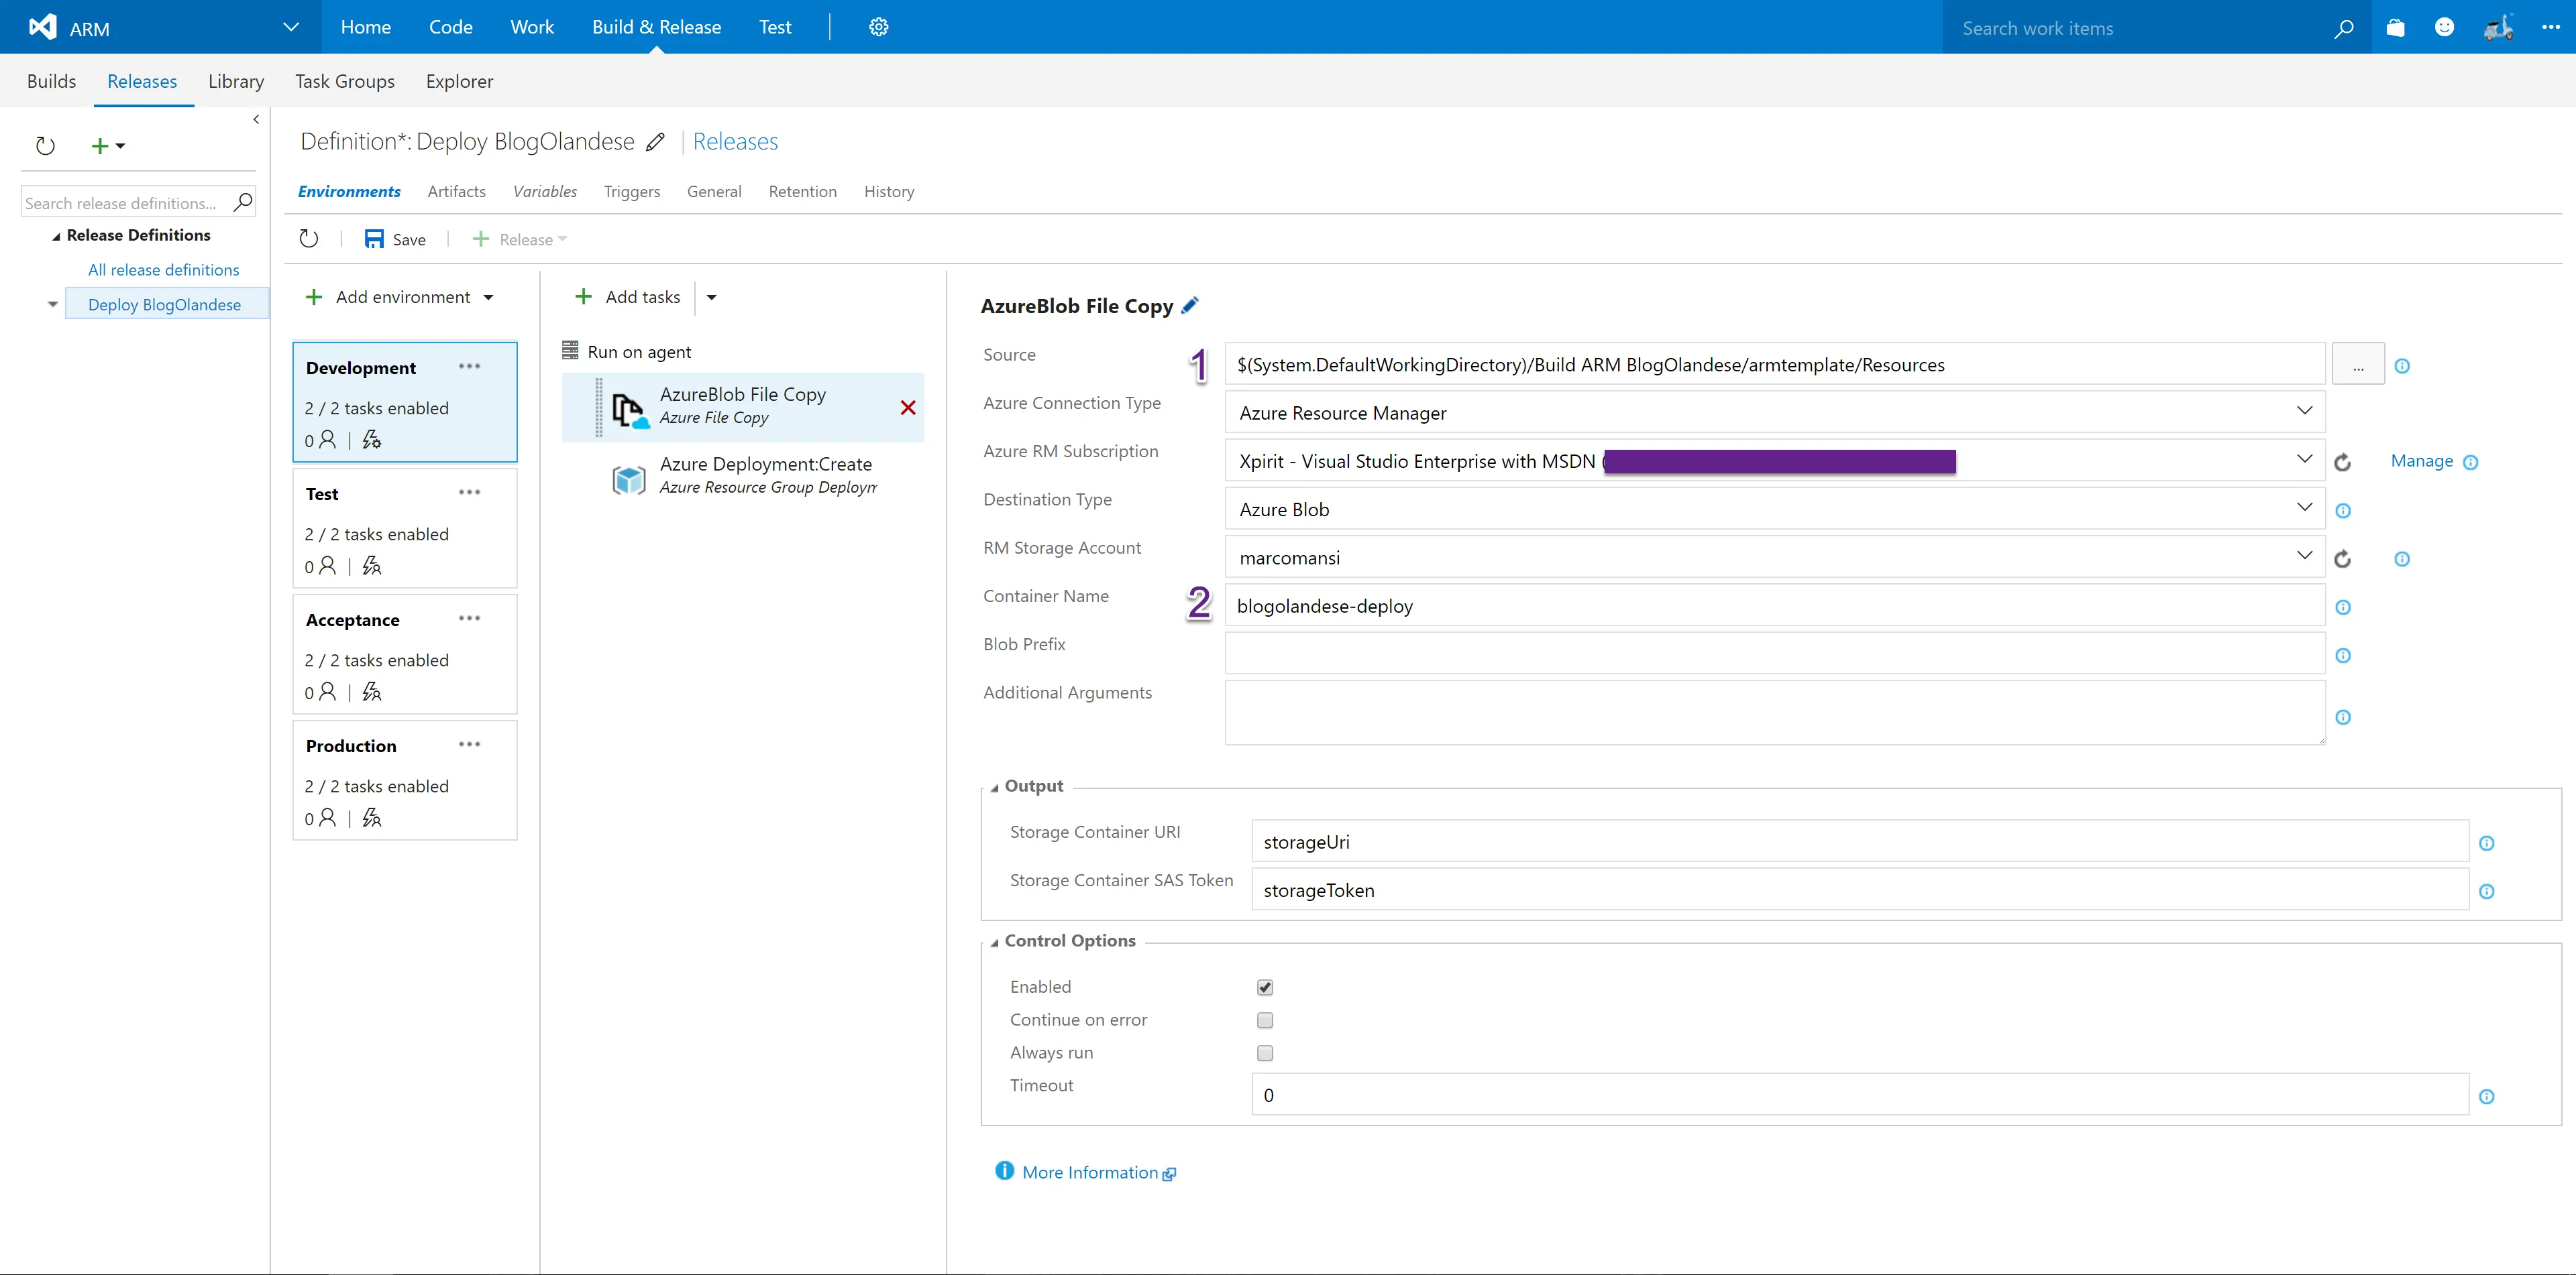Click Production approvers person icon
Viewport: 2576px width, 1275px height.
(327, 817)
